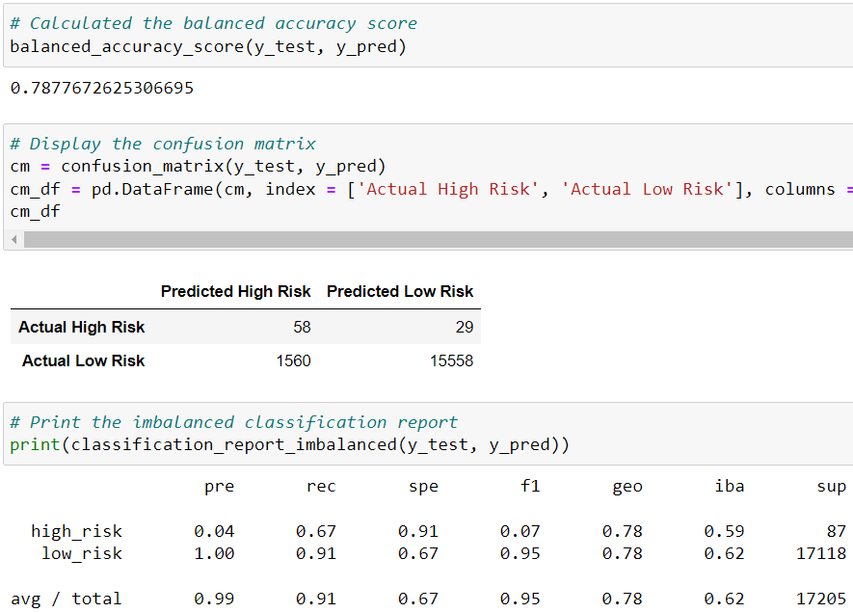
Task: Click the 'Predicted High Risk' column header
Action: click(236, 291)
